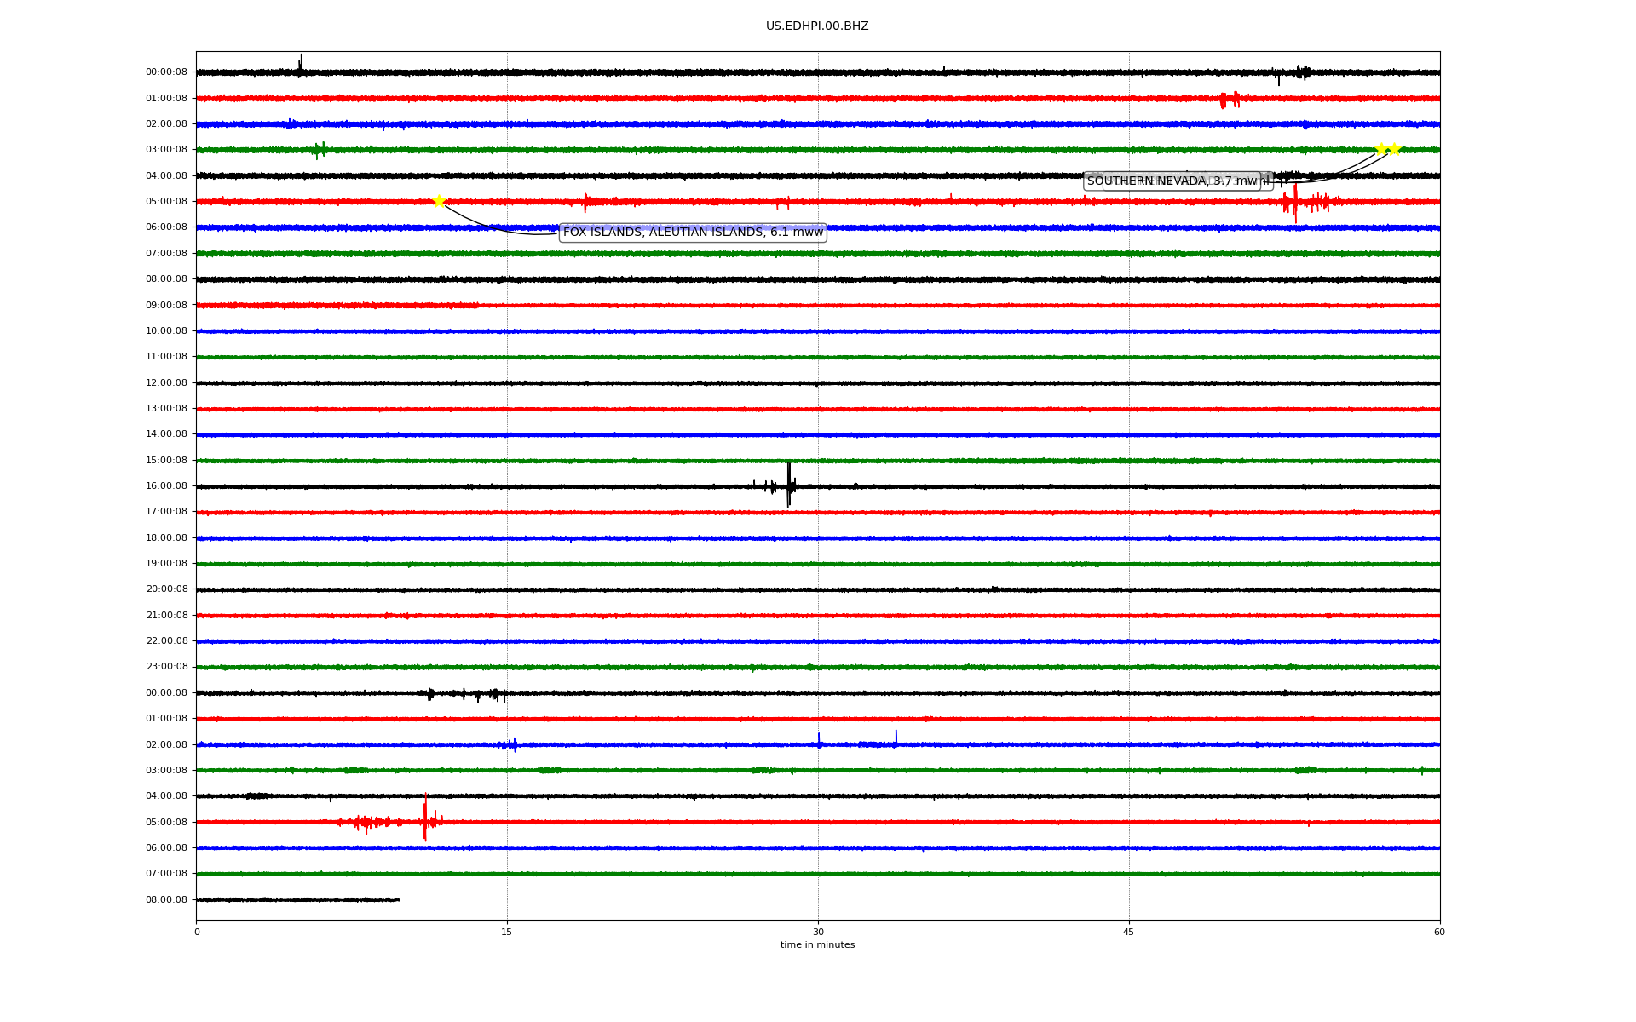The height and width of the screenshot is (1022, 1636).
Task: Click the big red spike on lower 05:00:08 trace
Action: tap(425, 818)
